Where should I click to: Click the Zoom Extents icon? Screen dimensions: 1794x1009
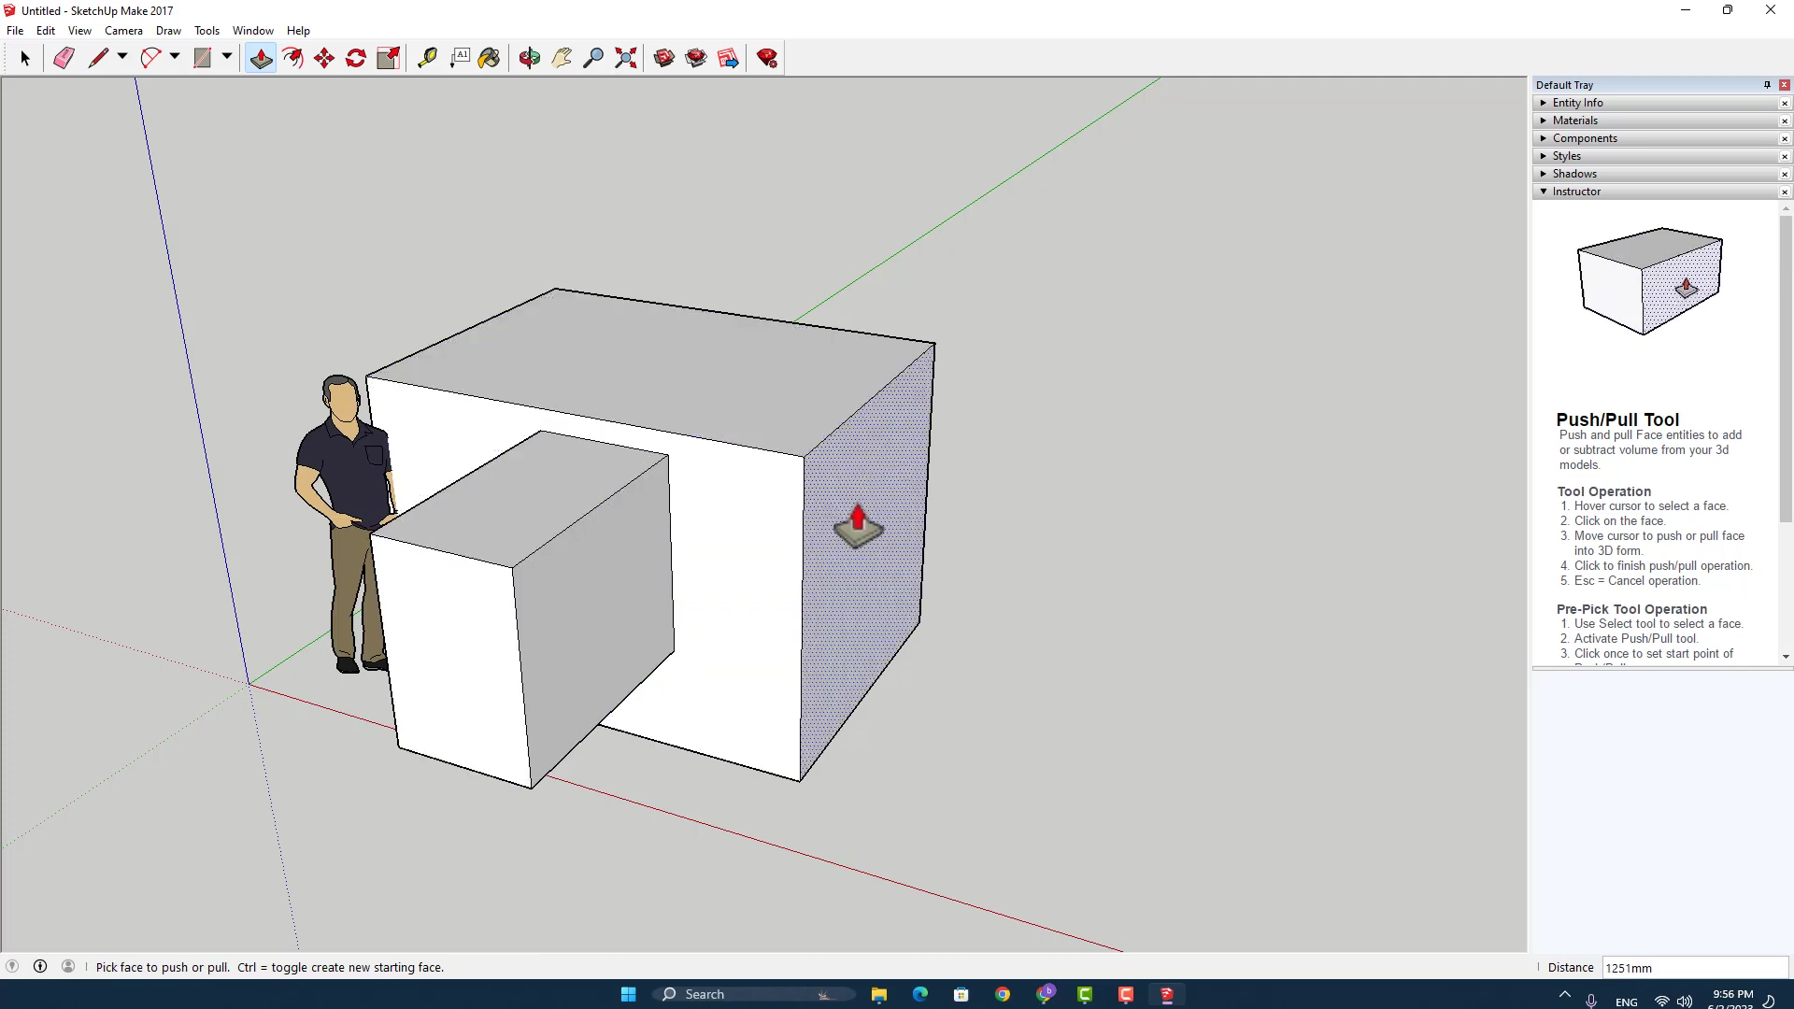626,58
